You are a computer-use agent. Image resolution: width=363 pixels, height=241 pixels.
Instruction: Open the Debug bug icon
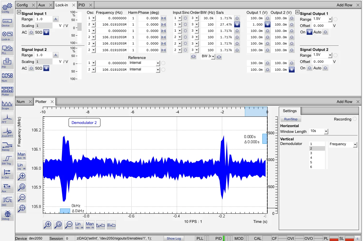(x=7, y=215)
